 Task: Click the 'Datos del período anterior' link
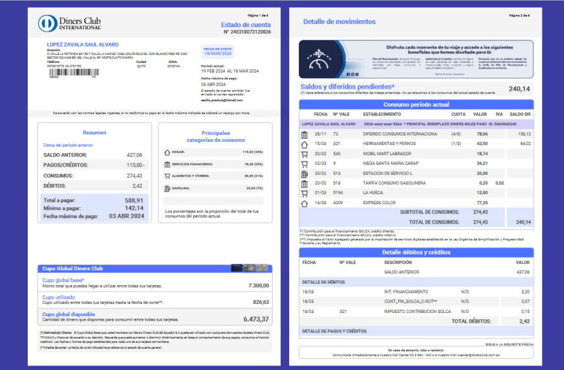68,145
